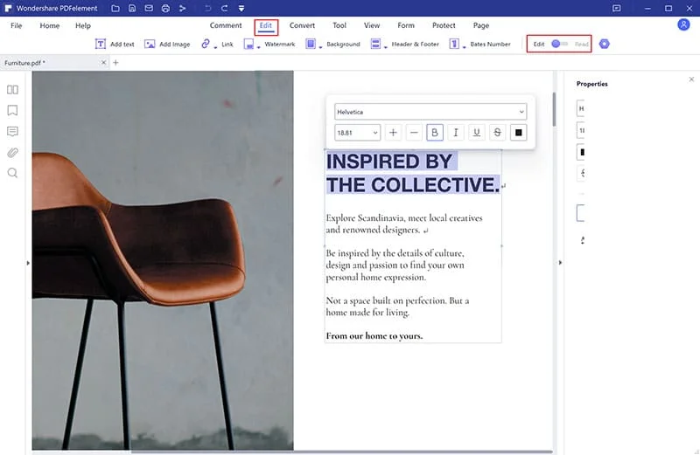Open the Helvetica font dropdown
Screen dimensions: 700x455
(430, 112)
